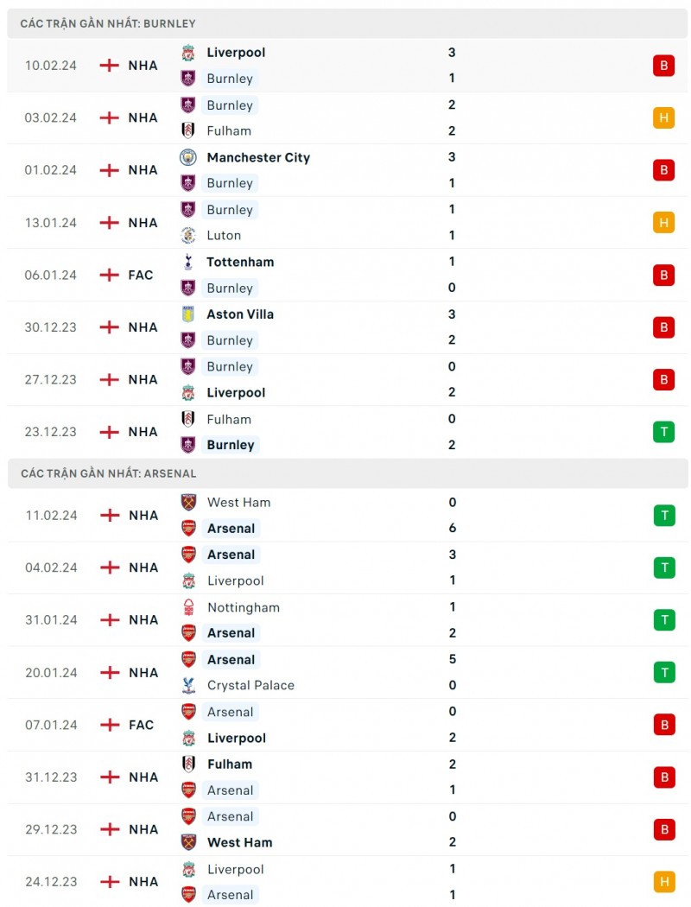Click orange H badge for 03.02.24 match

[x=663, y=117]
